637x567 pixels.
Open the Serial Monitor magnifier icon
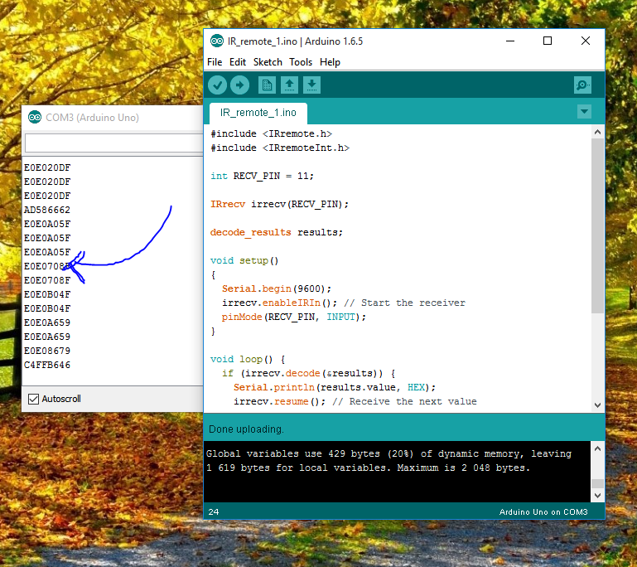pos(582,85)
